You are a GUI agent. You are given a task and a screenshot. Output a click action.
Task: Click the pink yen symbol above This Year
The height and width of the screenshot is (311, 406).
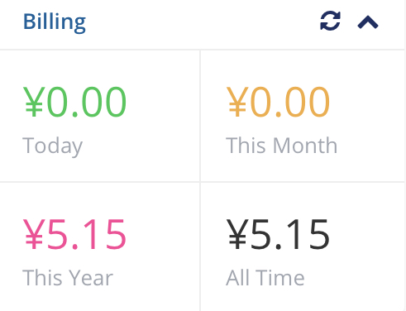click(x=33, y=234)
